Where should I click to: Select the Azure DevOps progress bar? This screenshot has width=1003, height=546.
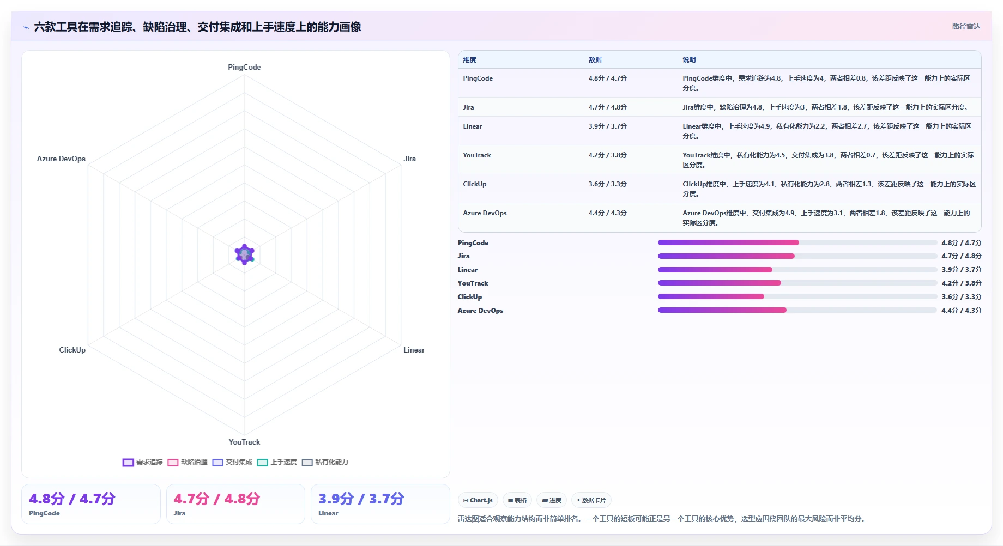click(x=797, y=310)
